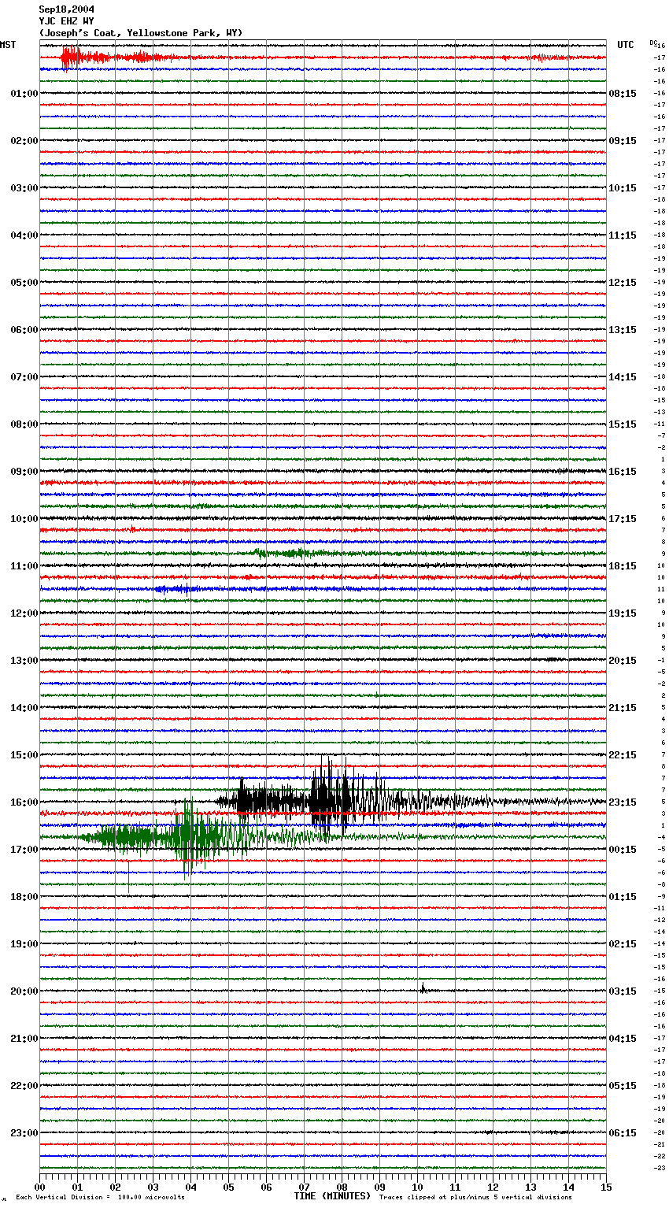Click the MST hour label '07:00'

click(24, 377)
